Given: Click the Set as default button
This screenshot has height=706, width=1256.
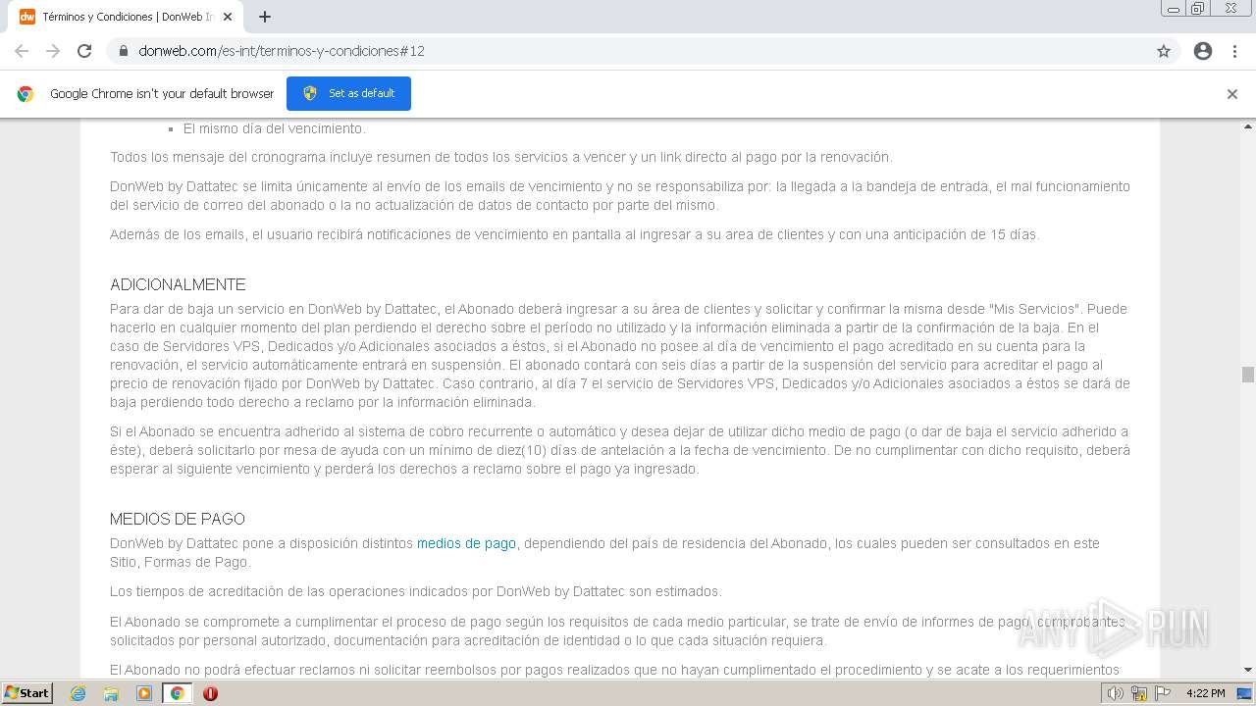Looking at the screenshot, I should pyautogui.click(x=348, y=93).
